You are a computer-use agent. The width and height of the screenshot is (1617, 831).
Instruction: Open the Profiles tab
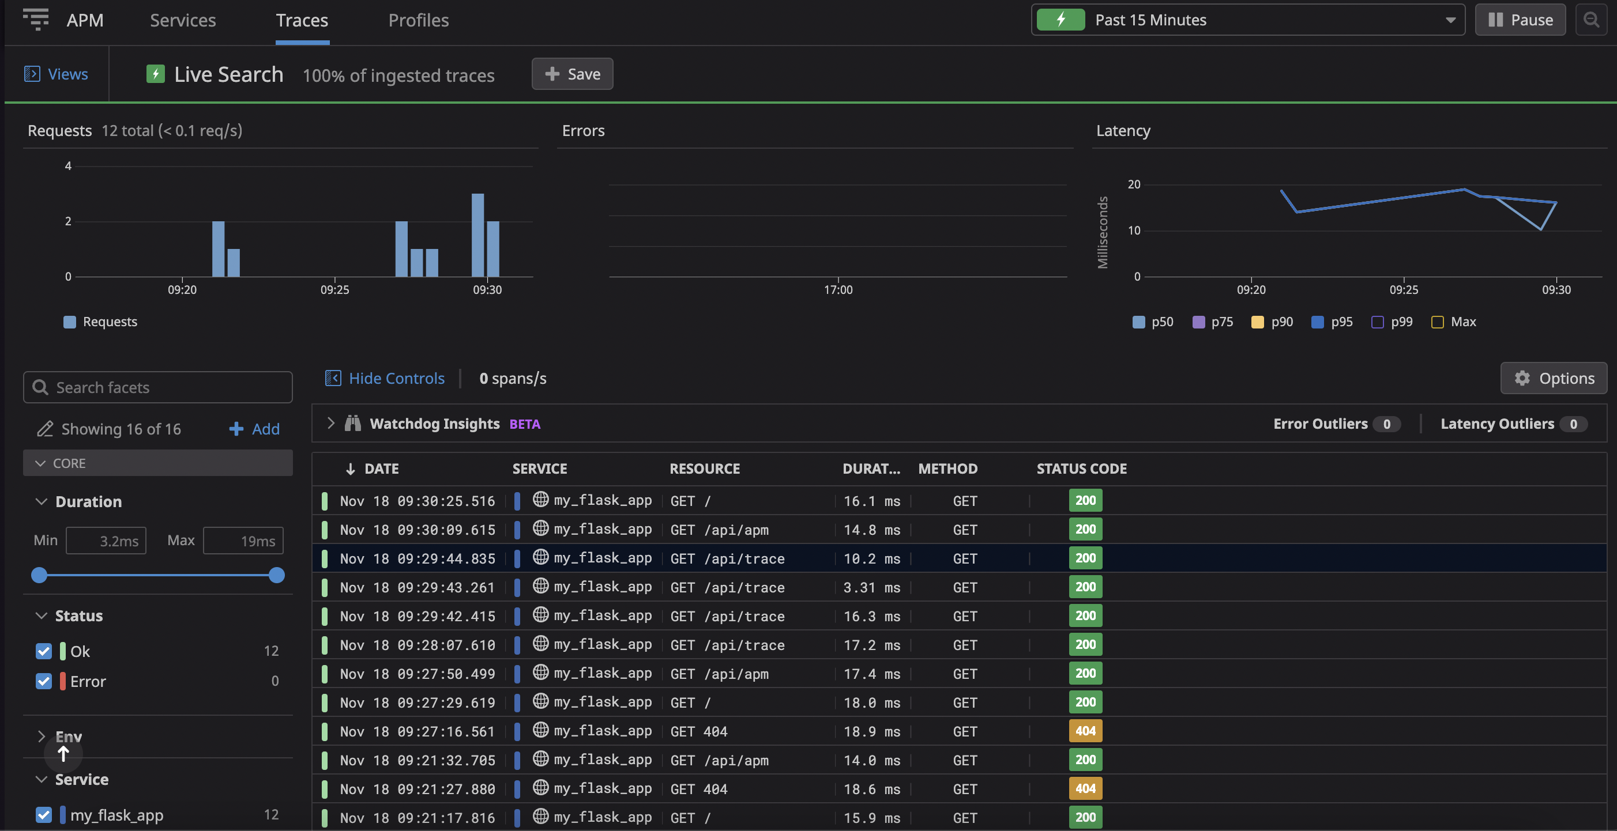coord(419,20)
